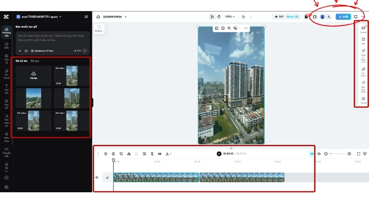Click the video description prompt field
The width and height of the screenshot is (369, 207).
pyautogui.click(x=53, y=38)
